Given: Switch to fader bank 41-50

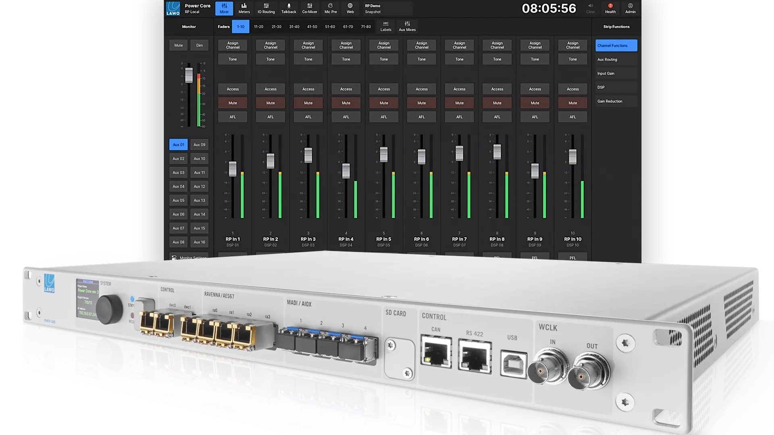Looking at the screenshot, I should point(312,27).
